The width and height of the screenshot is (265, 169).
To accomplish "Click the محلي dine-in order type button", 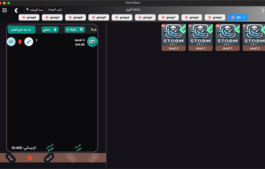I will point(50,30).
